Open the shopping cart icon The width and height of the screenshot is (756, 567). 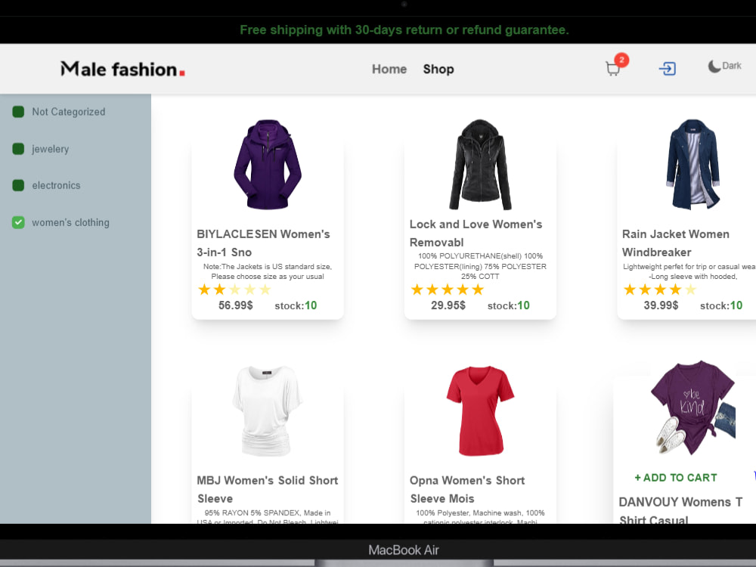[x=612, y=69]
